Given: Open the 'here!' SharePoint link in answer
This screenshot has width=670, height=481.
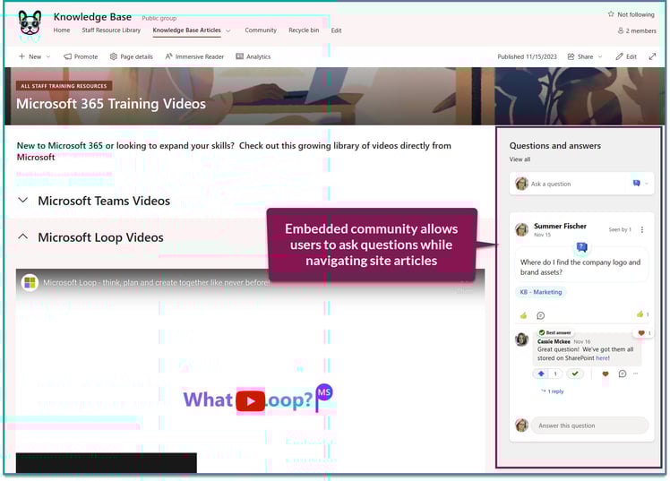Looking at the screenshot, I should point(603,358).
